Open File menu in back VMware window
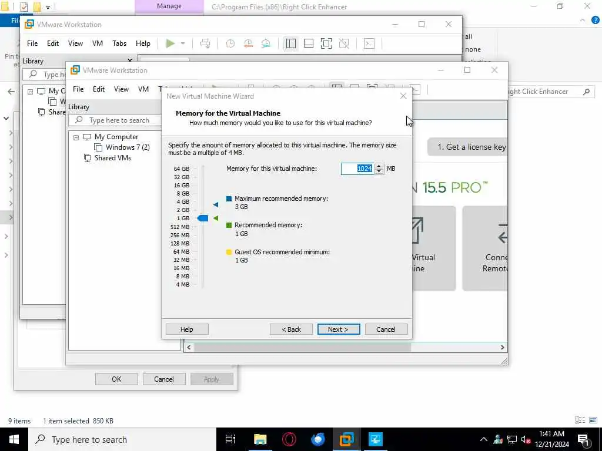 pos(32,43)
